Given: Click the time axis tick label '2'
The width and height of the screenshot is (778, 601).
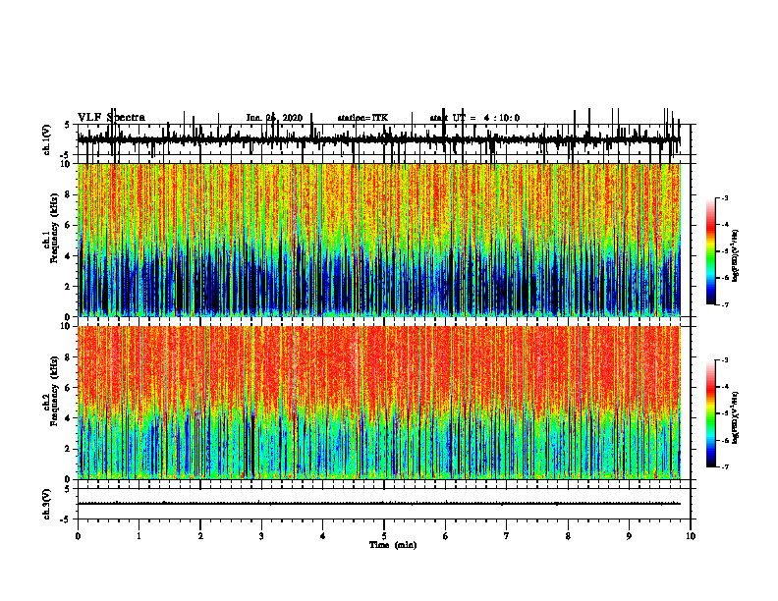Looking at the screenshot, I should coord(200,536).
